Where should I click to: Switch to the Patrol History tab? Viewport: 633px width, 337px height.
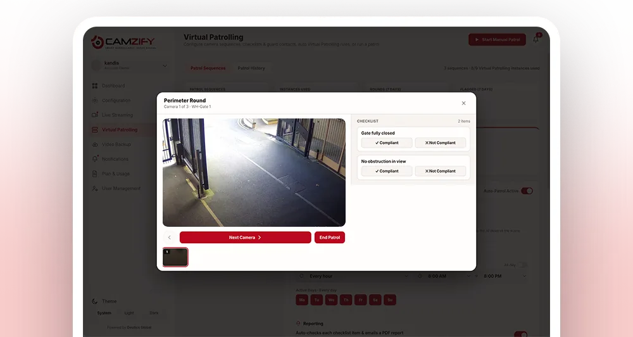251,68
